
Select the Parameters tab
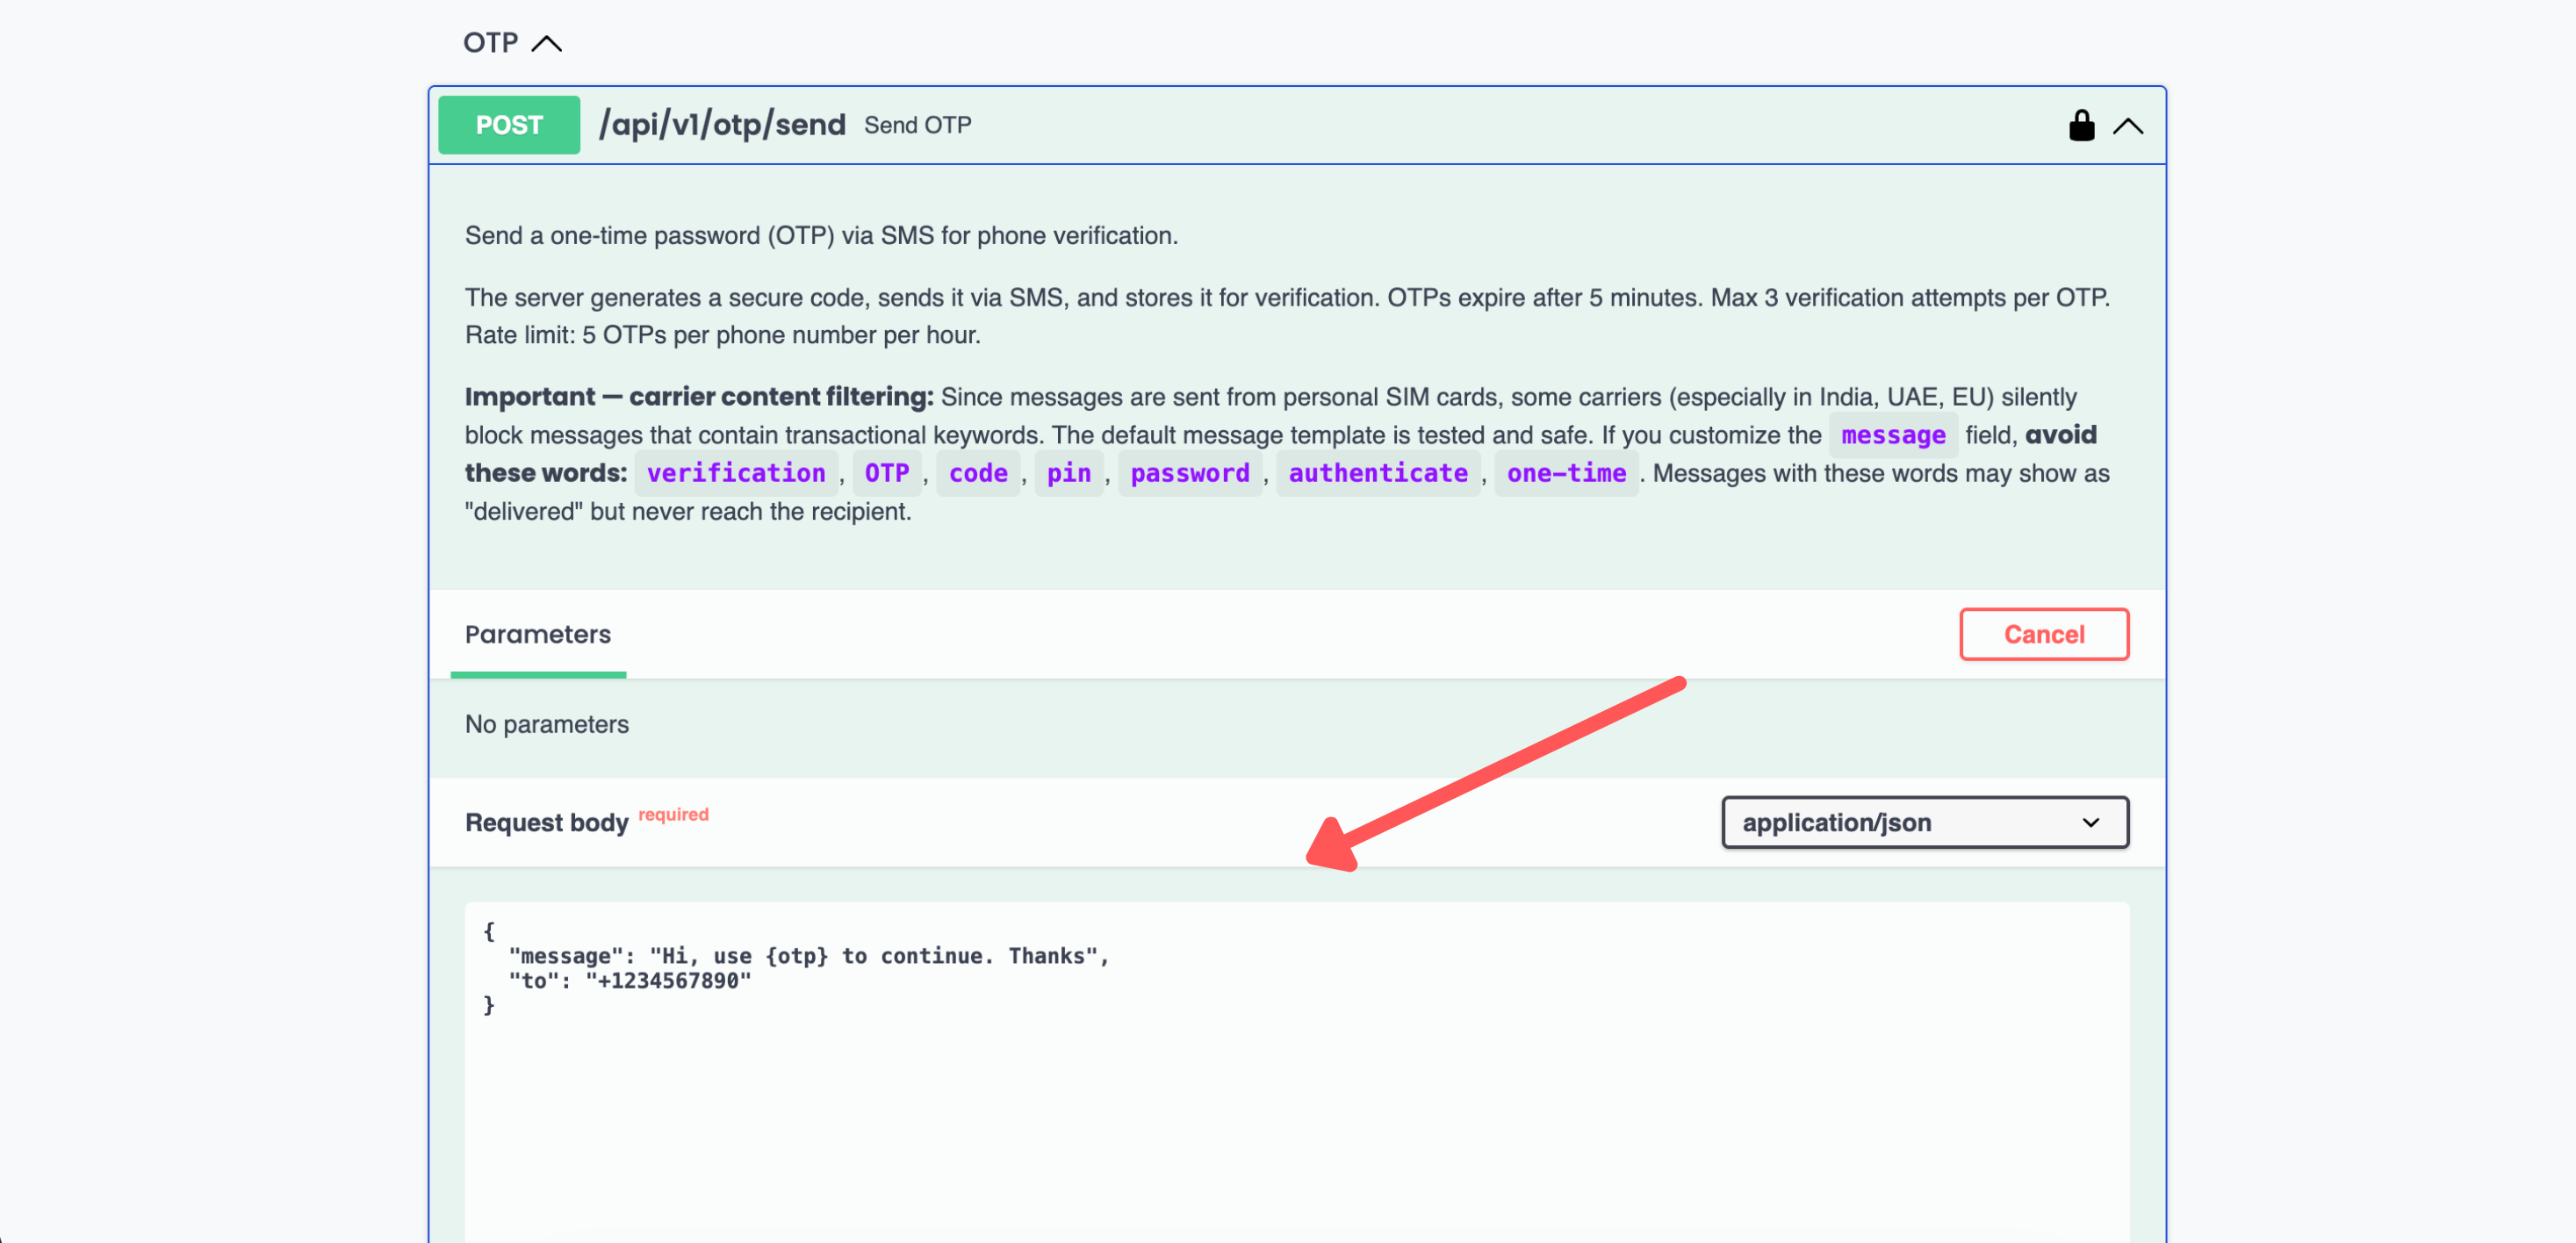click(x=537, y=634)
